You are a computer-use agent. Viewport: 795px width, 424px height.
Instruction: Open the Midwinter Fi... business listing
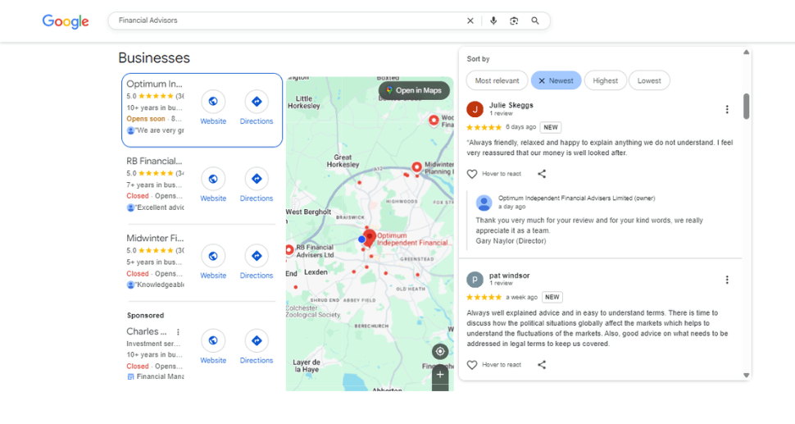pos(155,238)
